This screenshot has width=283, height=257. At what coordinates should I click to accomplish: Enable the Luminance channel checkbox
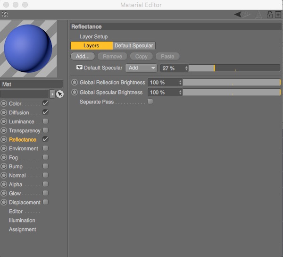(45, 121)
